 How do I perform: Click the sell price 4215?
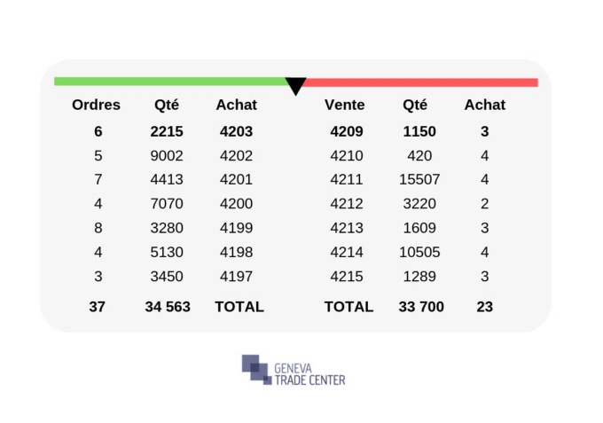coord(347,276)
